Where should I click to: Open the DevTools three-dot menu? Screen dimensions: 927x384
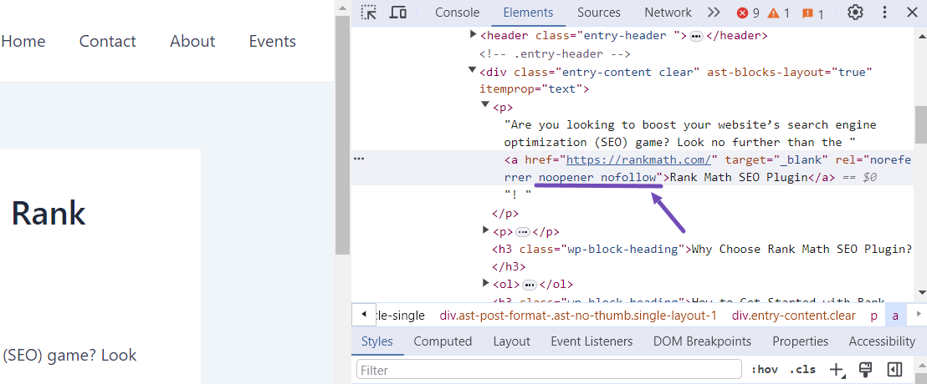pos(884,13)
